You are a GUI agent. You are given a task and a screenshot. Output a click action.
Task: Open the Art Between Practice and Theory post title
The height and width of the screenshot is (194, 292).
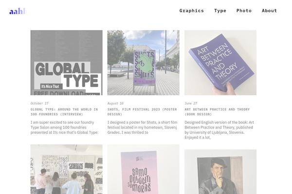pos(217,112)
